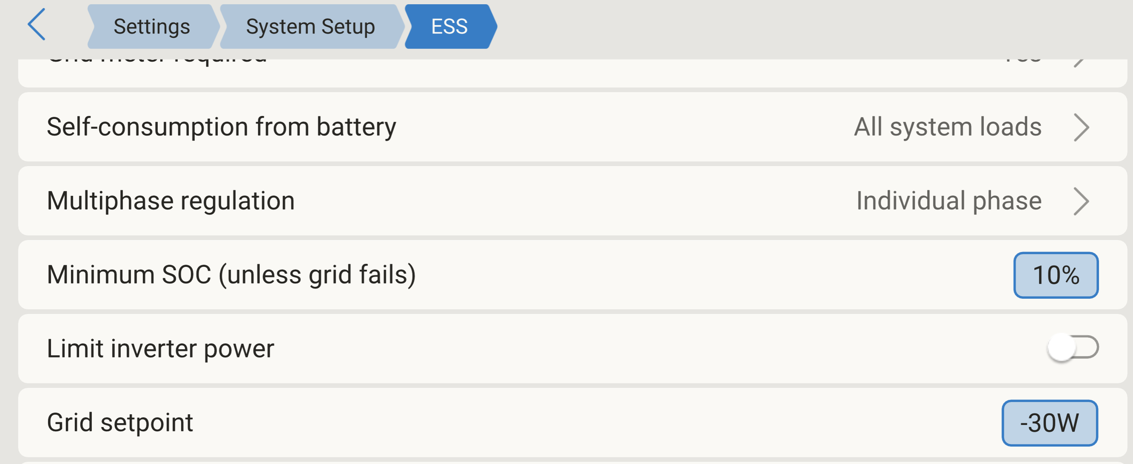Click the blue back arrow icon
The width and height of the screenshot is (1133, 464).
tap(37, 25)
